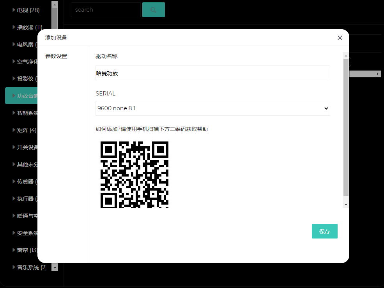
Task: Expand the 开关设备 category arrow
Action: click(14, 147)
